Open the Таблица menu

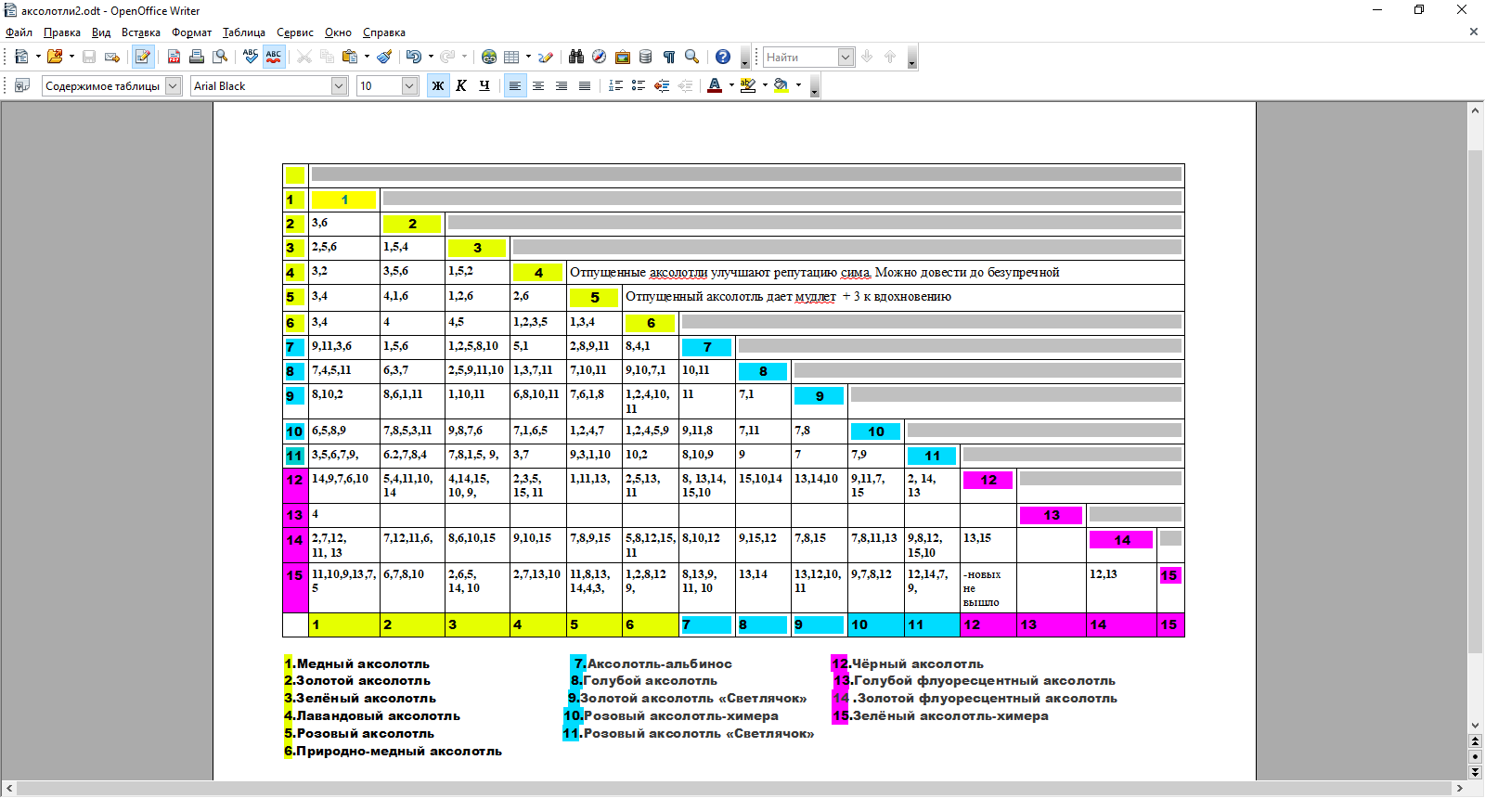[x=244, y=32]
